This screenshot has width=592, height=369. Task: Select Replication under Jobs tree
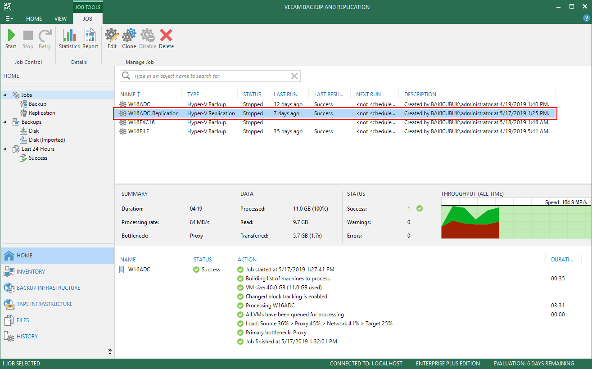pyautogui.click(x=42, y=113)
